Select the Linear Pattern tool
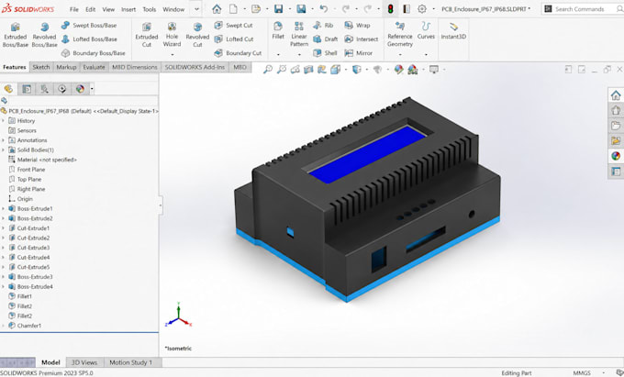This screenshot has height=377, width=624. pyautogui.click(x=299, y=35)
